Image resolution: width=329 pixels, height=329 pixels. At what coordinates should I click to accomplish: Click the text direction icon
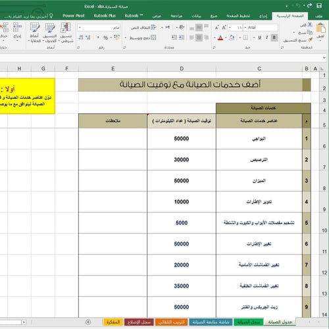[168, 27]
